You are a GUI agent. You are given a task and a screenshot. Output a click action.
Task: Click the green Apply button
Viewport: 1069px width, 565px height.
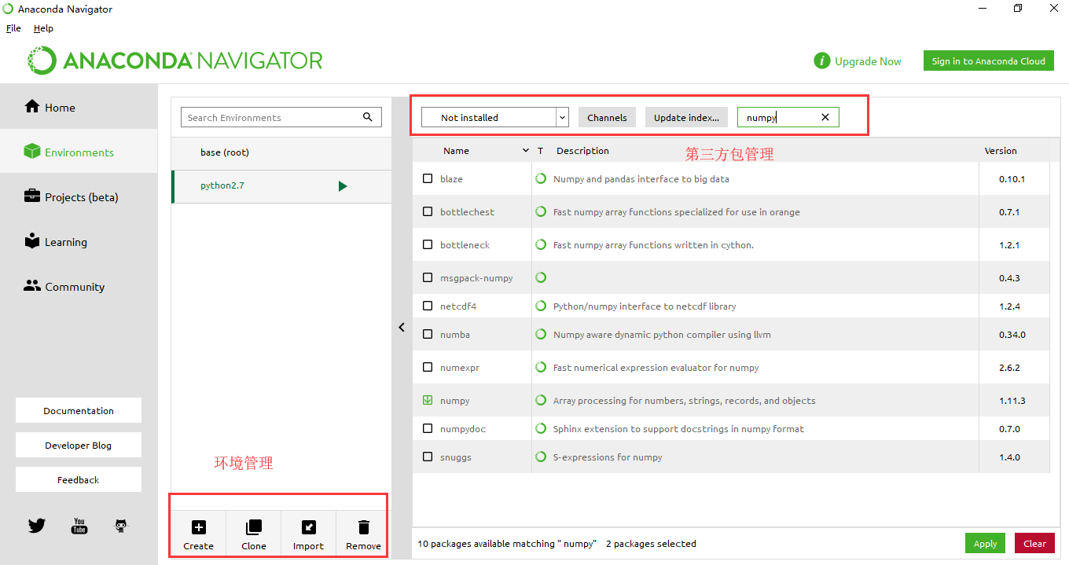pyautogui.click(x=986, y=543)
